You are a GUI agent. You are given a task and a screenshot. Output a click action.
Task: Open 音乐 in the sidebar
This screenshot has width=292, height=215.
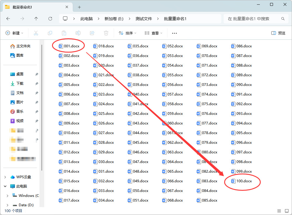tap(17, 111)
